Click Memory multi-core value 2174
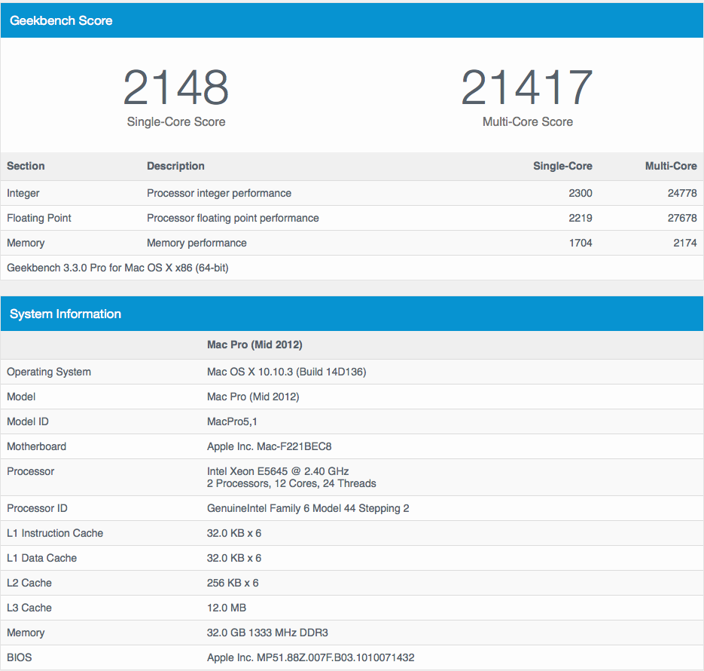The height and width of the screenshot is (671, 704). [684, 243]
